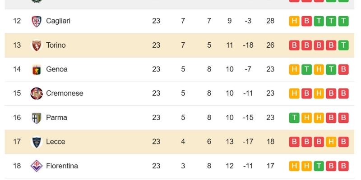Click Parma's first green T form badge
This screenshot has height=180, width=361.
point(294,117)
